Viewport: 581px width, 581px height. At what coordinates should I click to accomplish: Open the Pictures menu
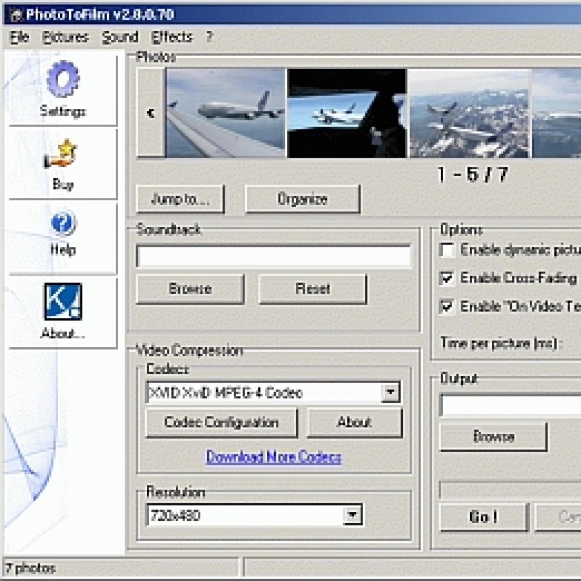tap(66, 37)
